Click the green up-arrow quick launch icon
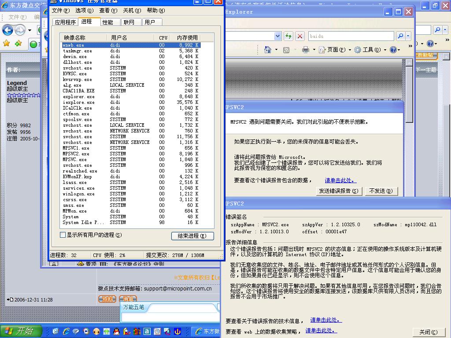This screenshot has height=338, width=451. (x=107, y=331)
